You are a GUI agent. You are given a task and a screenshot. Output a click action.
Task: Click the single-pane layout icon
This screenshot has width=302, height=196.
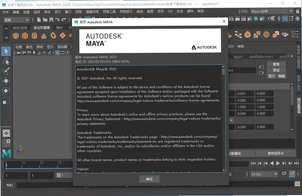tap(6, 133)
